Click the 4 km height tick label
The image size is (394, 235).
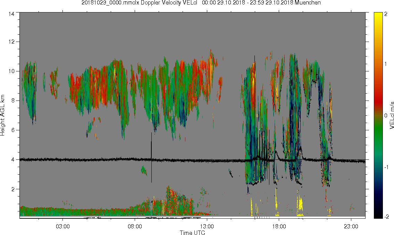(13, 159)
